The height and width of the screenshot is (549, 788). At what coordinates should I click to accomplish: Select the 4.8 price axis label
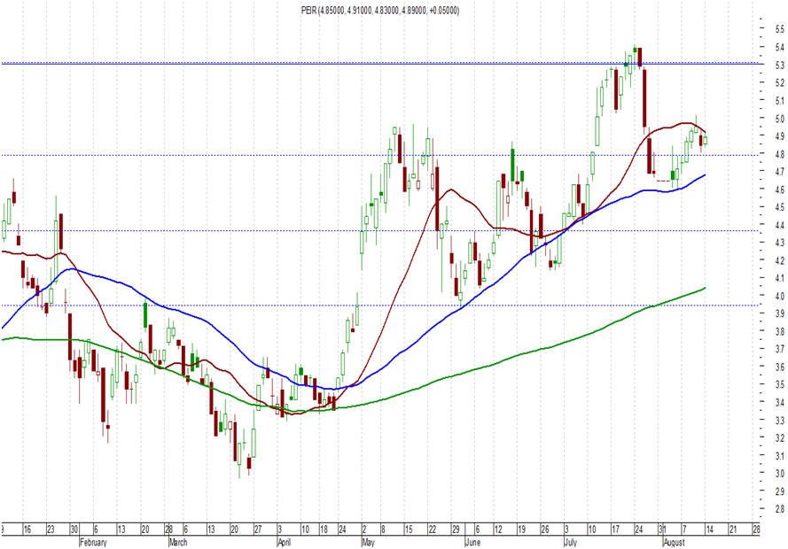click(x=779, y=154)
